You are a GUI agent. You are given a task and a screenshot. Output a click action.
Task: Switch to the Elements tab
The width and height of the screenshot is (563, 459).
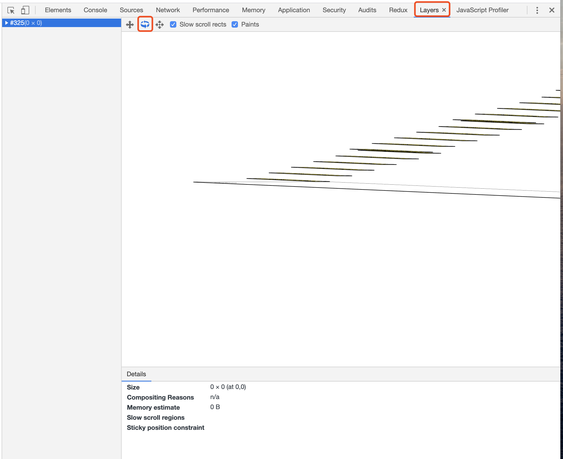coord(58,10)
